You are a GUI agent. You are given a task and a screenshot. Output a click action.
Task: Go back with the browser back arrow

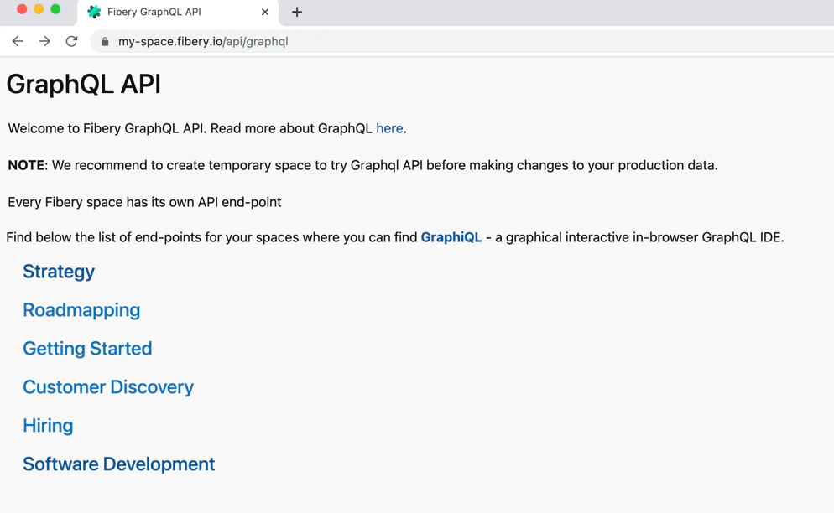click(18, 41)
